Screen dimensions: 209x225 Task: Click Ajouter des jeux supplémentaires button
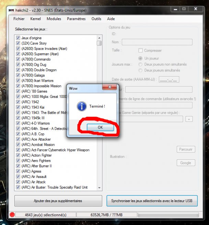pos(58,201)
